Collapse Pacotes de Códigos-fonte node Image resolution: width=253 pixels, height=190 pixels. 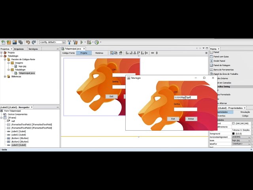(5, 59)
